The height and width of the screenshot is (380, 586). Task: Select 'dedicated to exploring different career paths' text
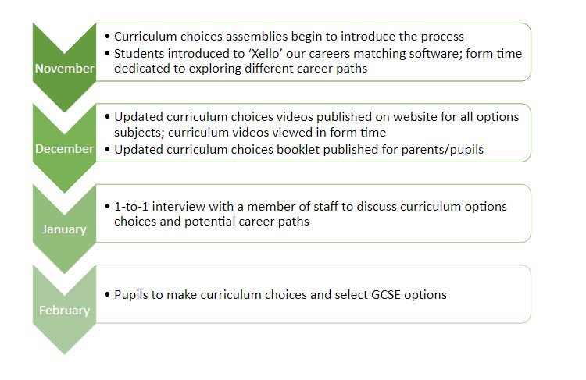point(241,69)
